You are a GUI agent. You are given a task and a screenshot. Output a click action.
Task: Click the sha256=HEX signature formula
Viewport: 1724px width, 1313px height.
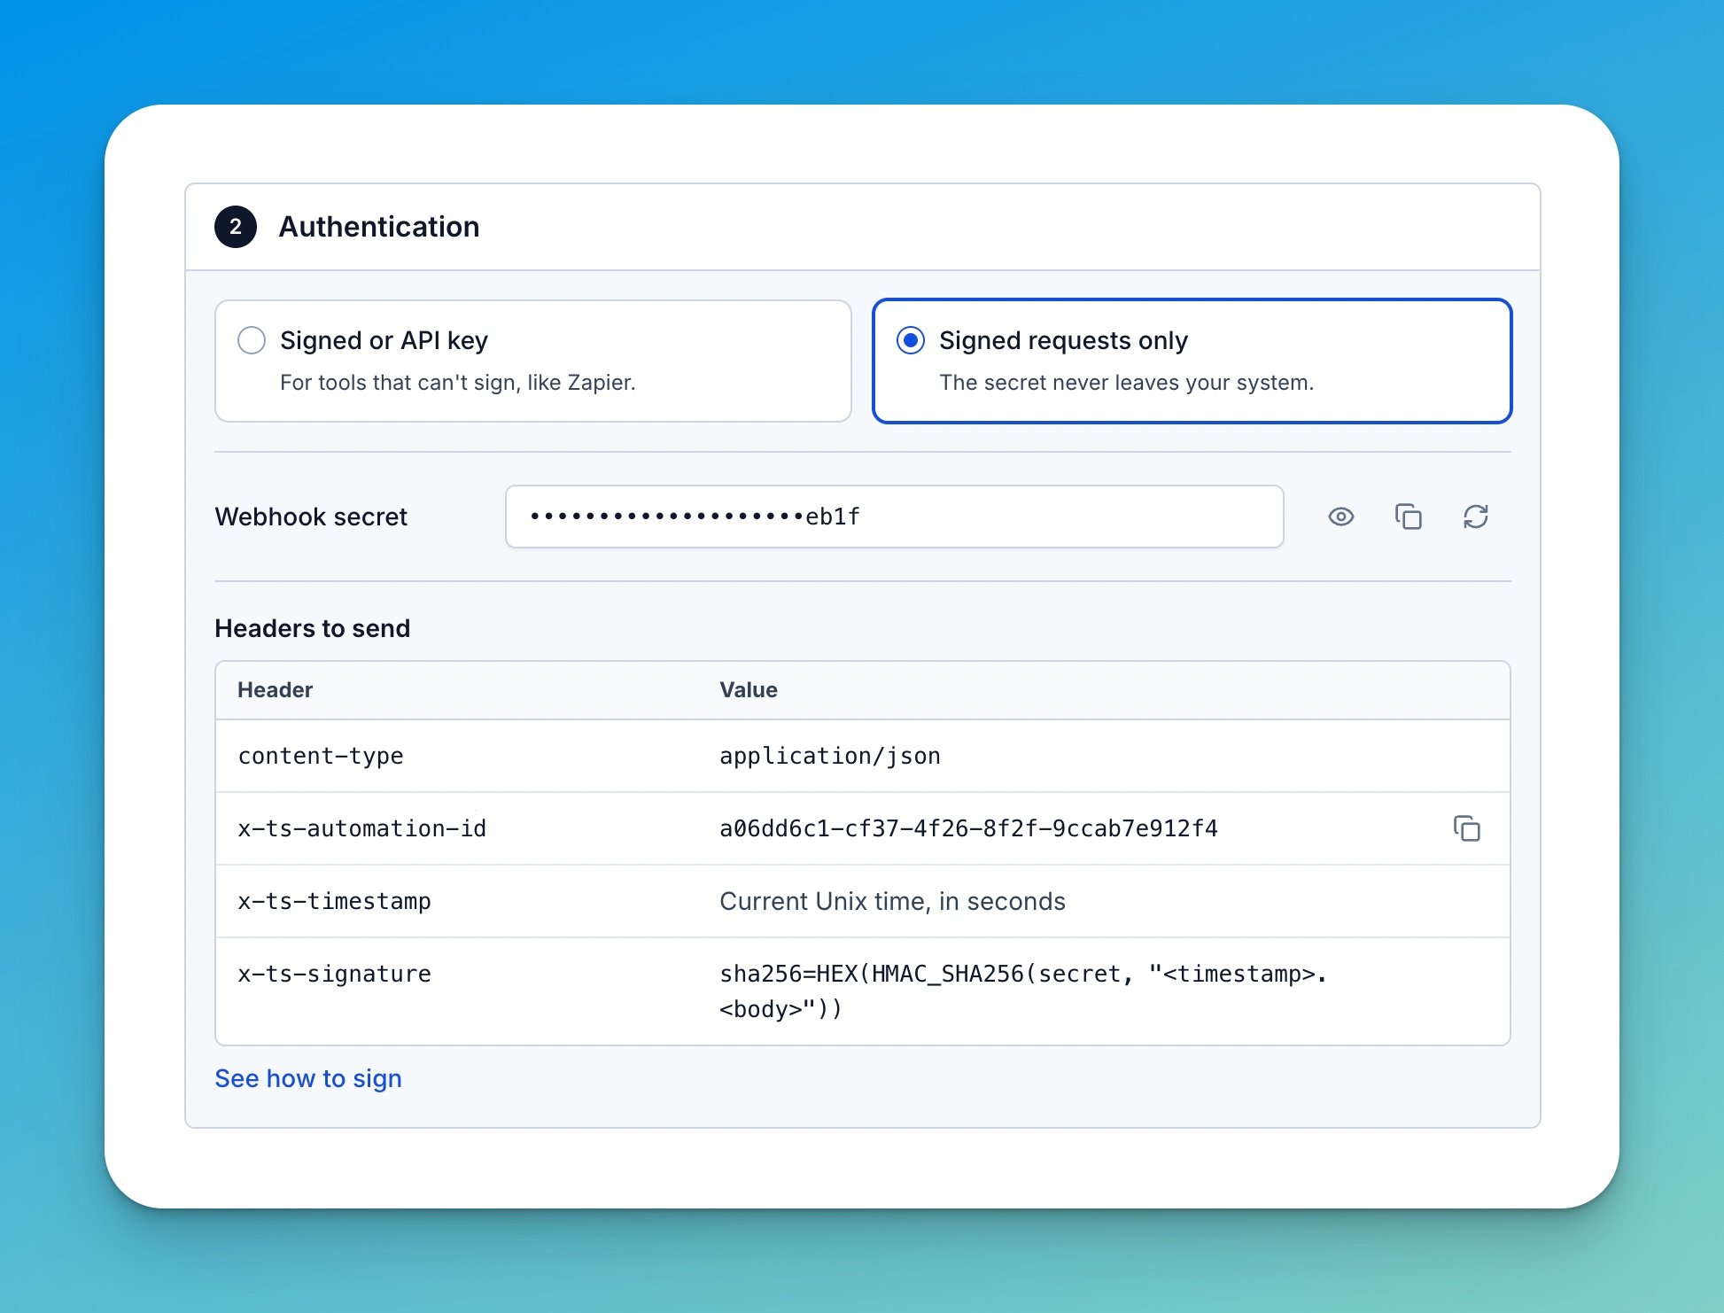[x=1023, y=991]
